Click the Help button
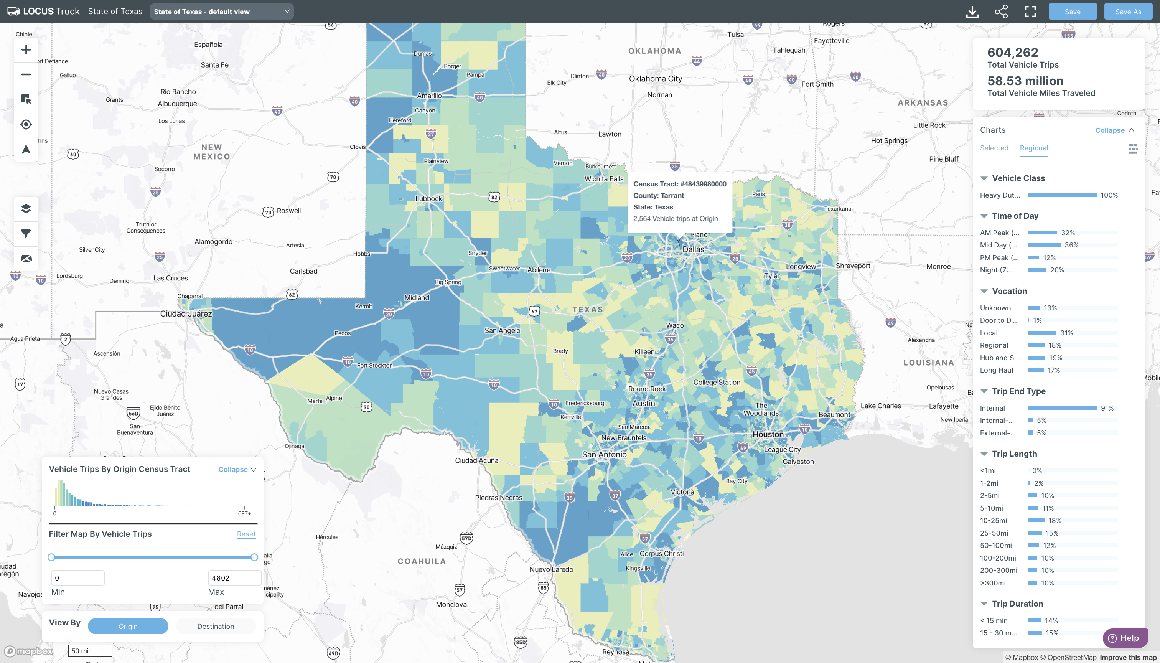Image resolution: width=1160 pixels, height=663 pixels. (x=1125, y=638)
